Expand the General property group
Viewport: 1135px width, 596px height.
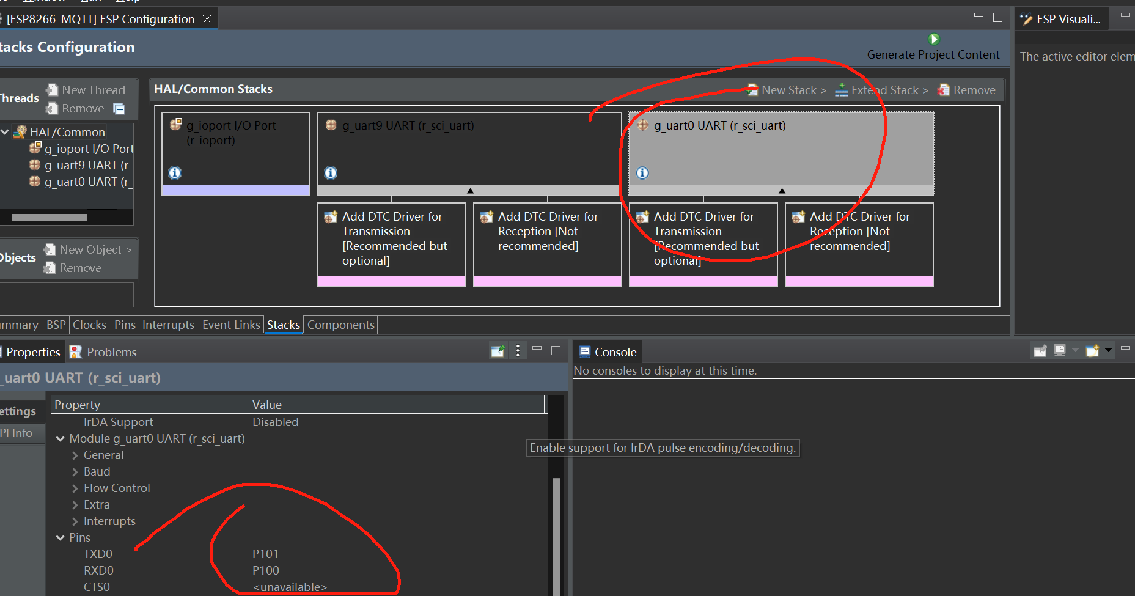coord(75,455)
